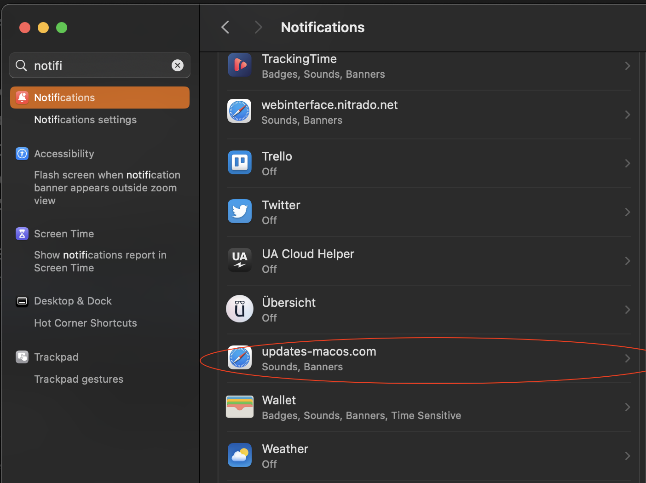Click the TrackingTime app name
The width and height of the screenshot is (646, 483).
click(299, 59)
